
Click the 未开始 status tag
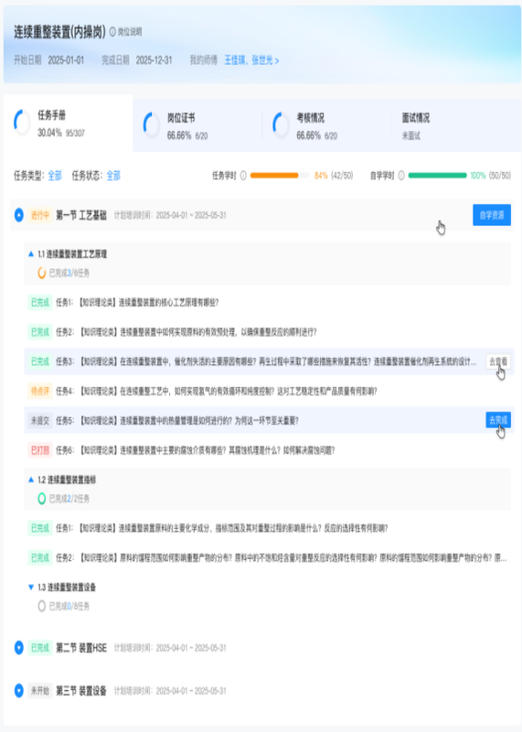point(39,691)
